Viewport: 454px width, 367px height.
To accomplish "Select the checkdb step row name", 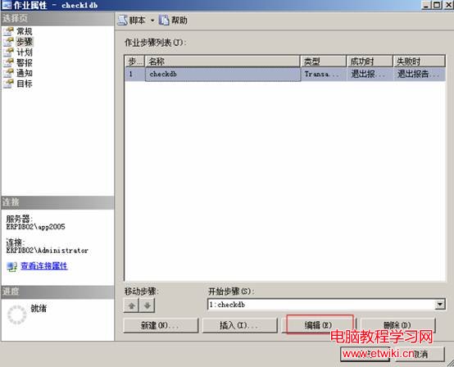I will [x=222, y=74].
